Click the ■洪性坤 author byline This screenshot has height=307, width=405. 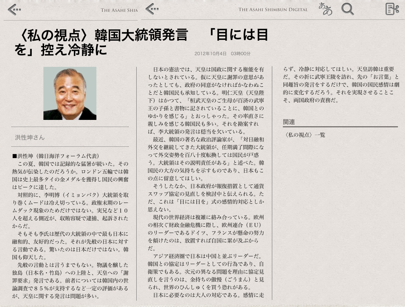pos(55,156)
